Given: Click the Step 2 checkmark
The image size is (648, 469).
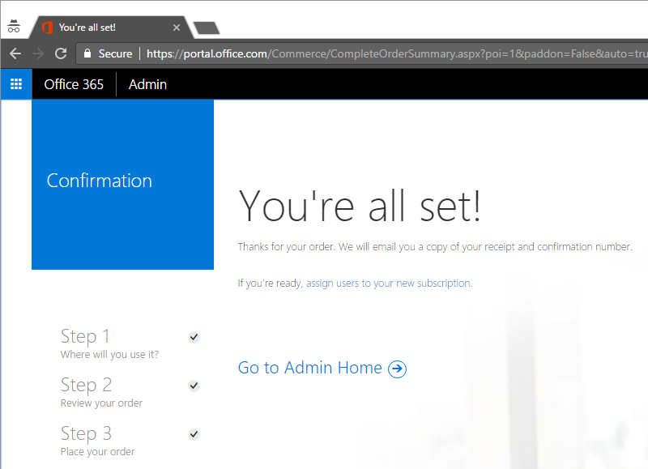Looking at the screenshot, I should (194, 386).
